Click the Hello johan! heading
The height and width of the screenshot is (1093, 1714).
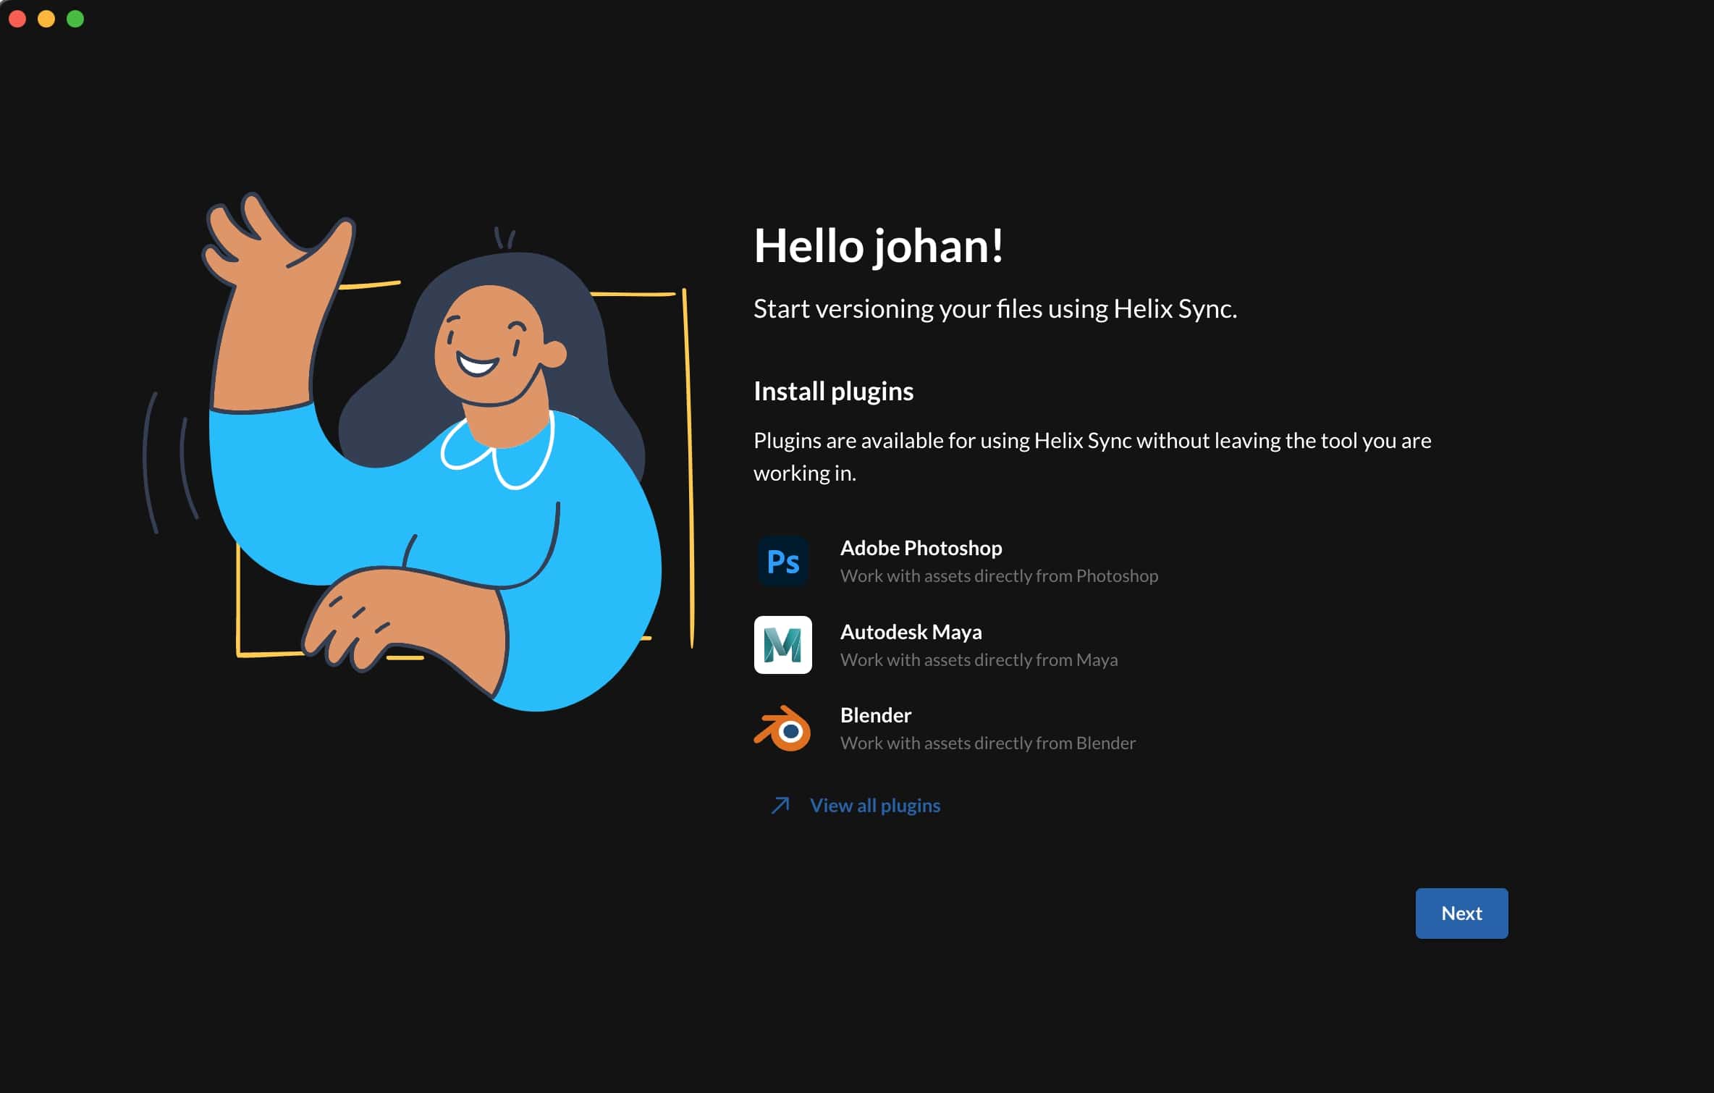pos(878,246)
